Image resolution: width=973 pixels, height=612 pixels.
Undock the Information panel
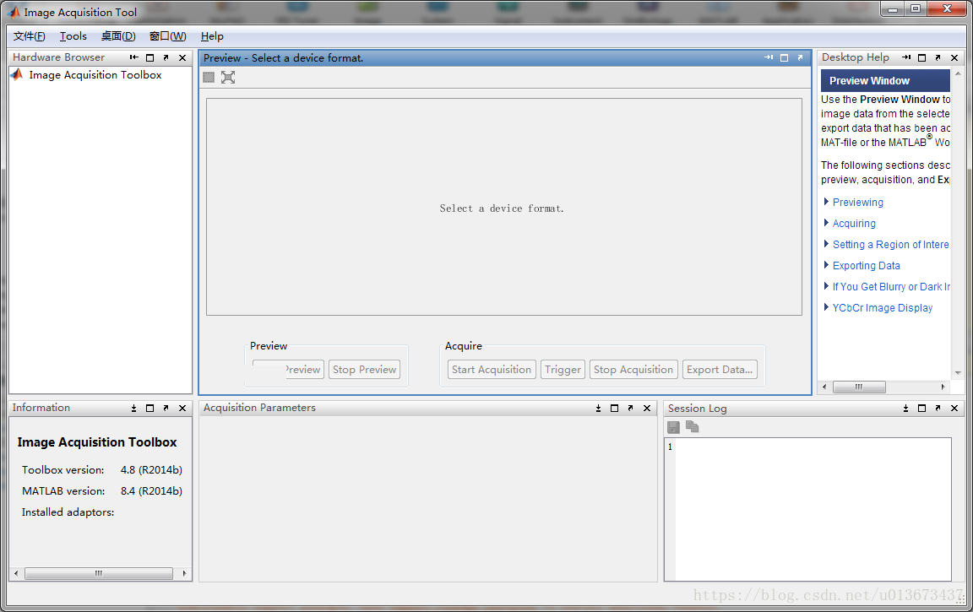[166, 408]
